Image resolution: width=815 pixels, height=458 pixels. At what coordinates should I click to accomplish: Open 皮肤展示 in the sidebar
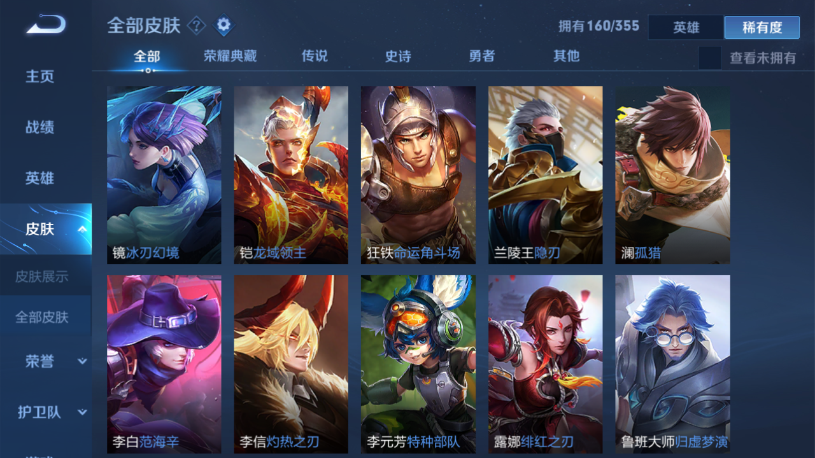(42, 277)
